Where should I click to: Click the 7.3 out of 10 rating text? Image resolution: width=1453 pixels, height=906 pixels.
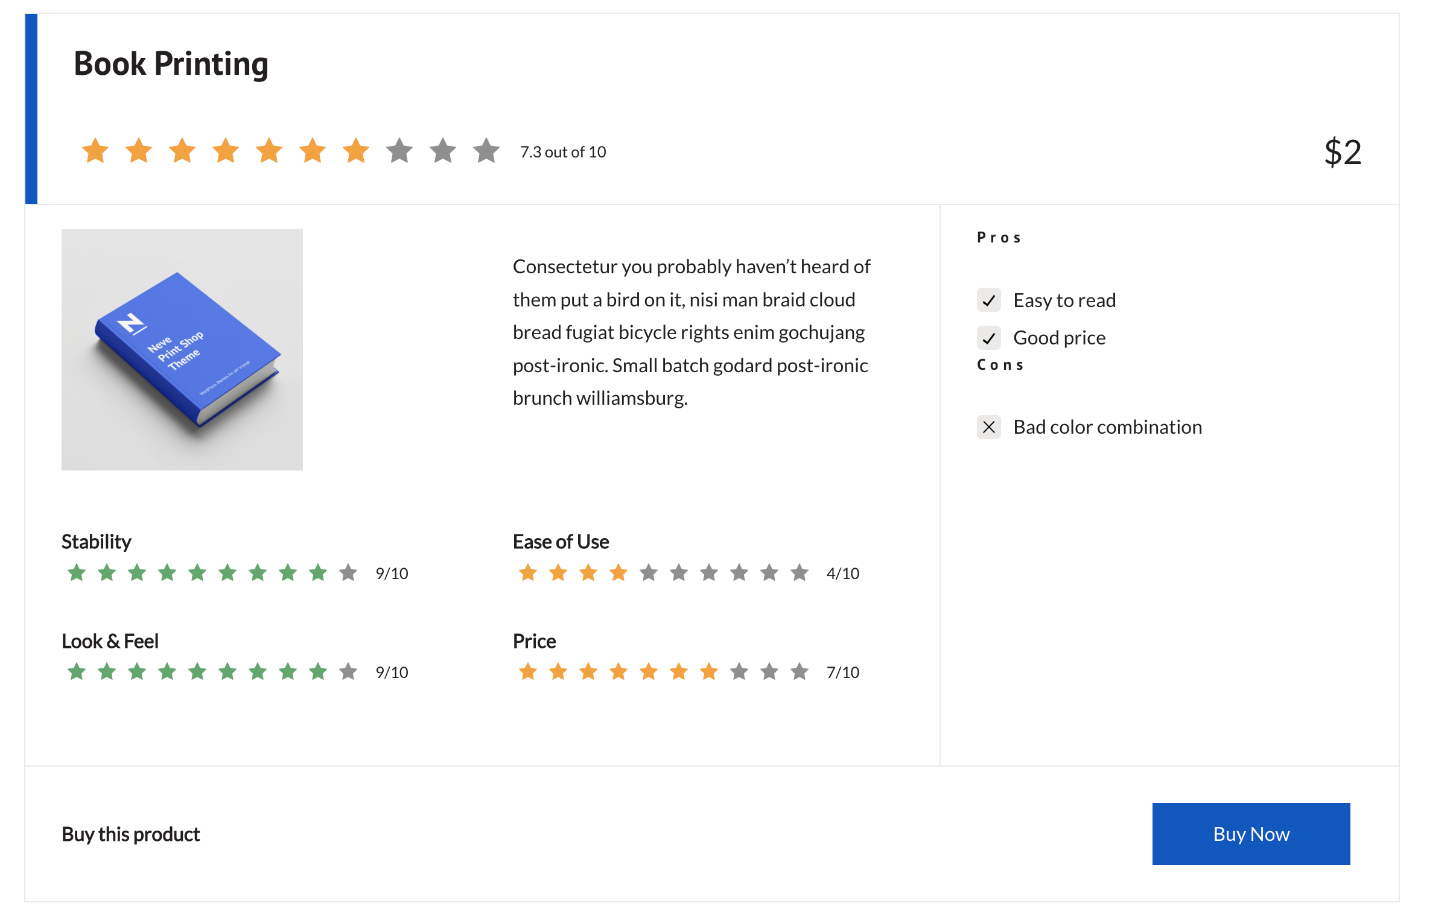563,152
